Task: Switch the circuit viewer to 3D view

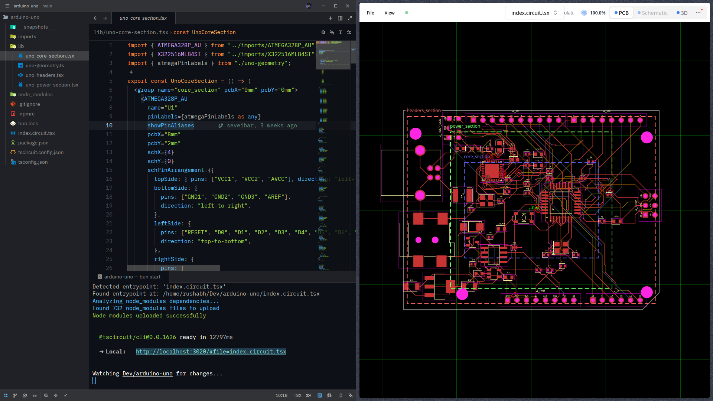Action: tap(683, 13)
